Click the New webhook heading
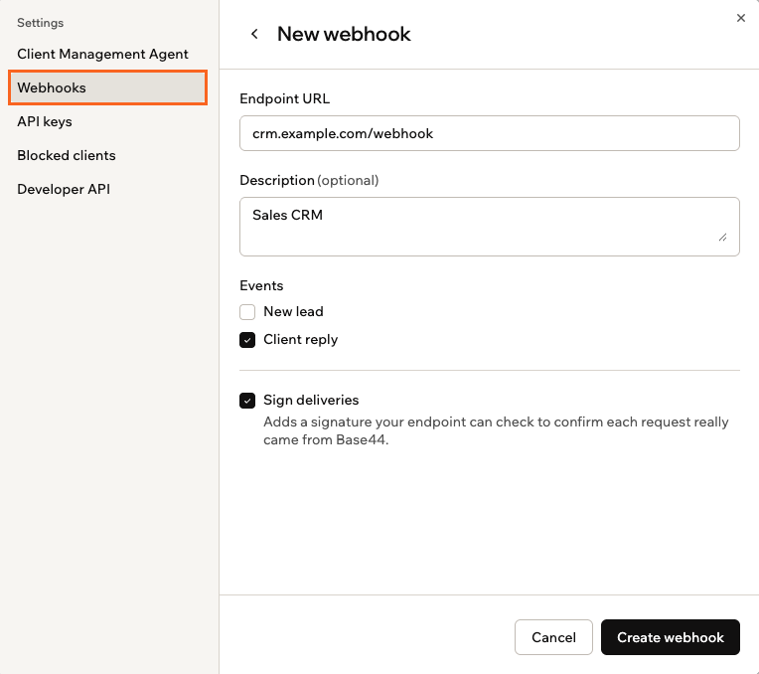This screenshot has width=759, height=674. 344,34
